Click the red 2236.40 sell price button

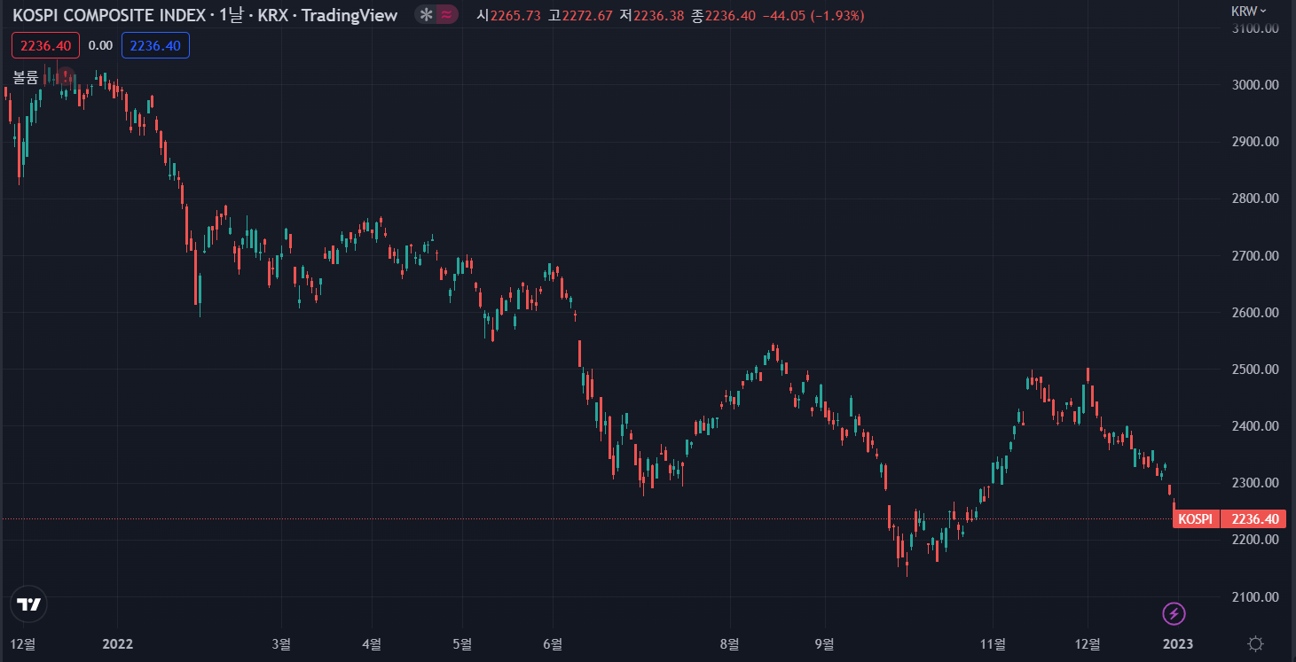(x=45, y=45)
